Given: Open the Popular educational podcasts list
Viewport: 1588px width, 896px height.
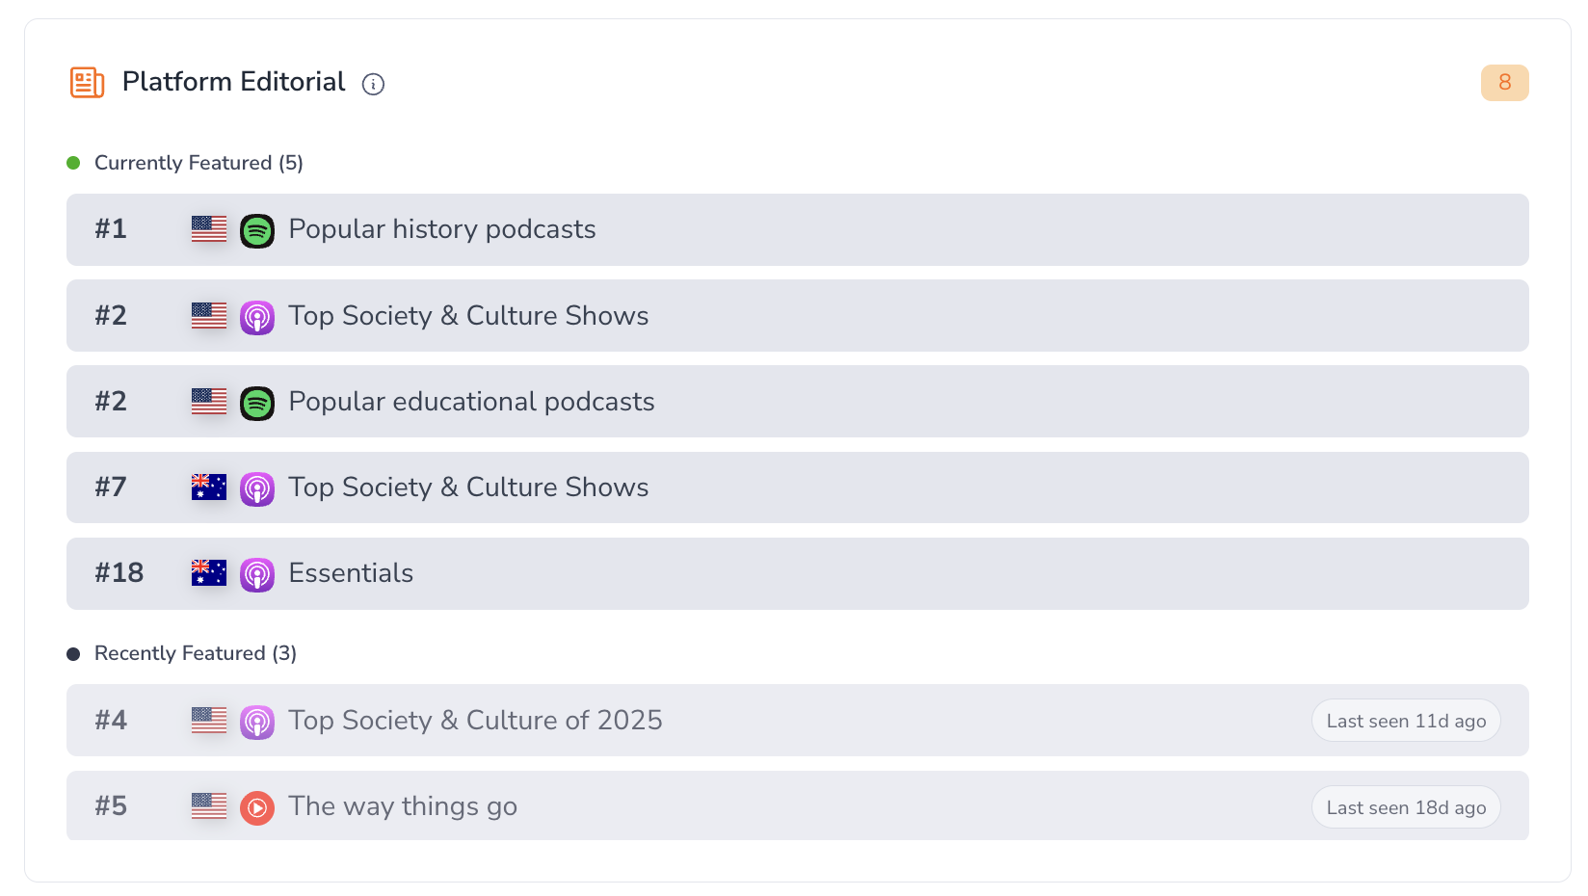Looking at the screenshot, I should [471, 402].
